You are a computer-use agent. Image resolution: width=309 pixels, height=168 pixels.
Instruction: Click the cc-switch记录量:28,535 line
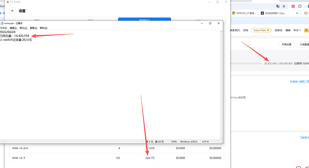click(16, 40)
